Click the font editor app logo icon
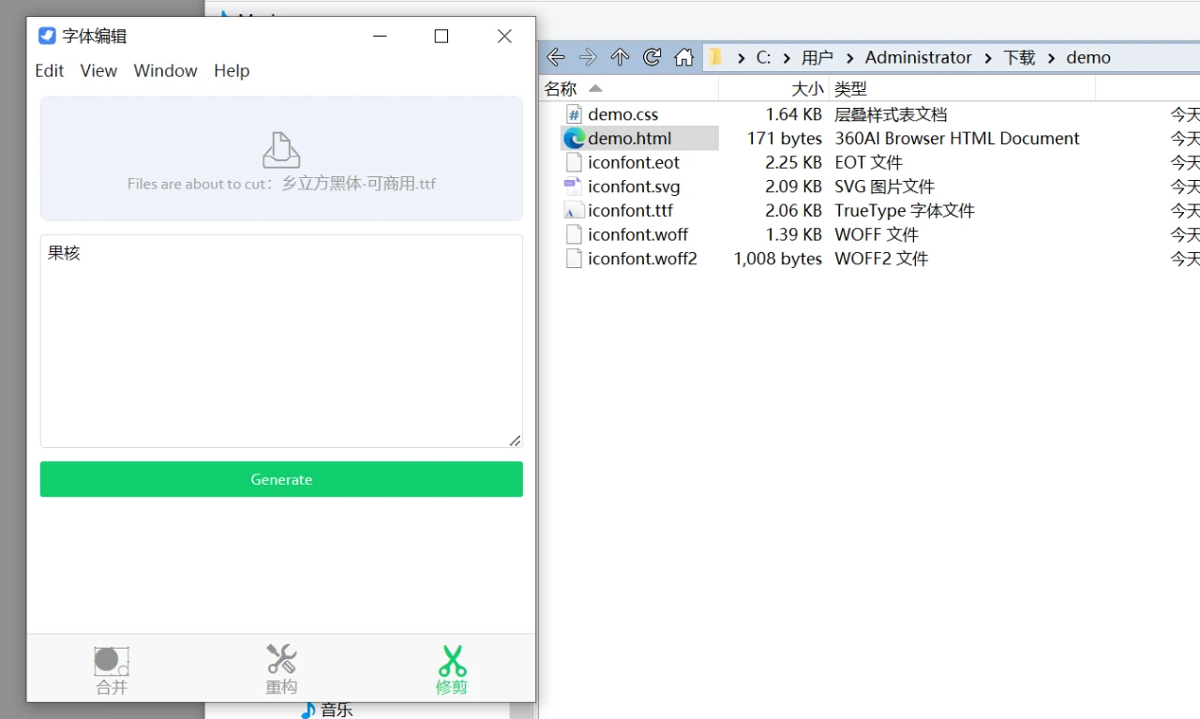The height and width of the screenshot is (719, 1200). [x=47, y=36]
